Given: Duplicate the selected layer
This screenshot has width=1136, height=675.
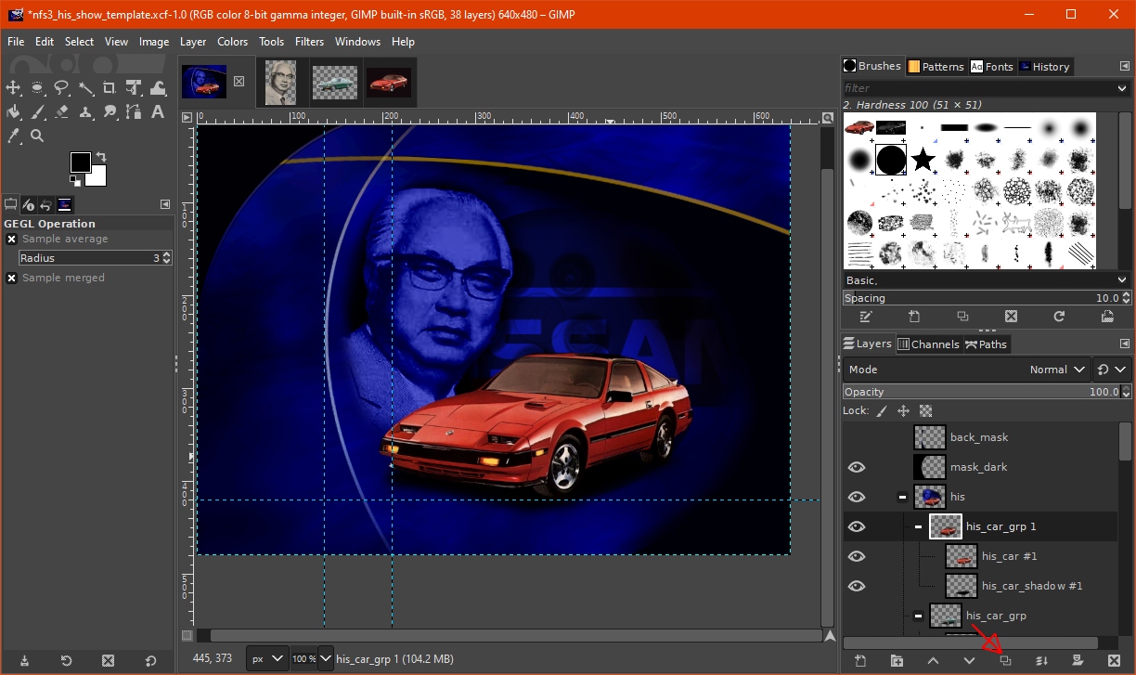Looking at the screenshot, I should [x=1005, y=661].
